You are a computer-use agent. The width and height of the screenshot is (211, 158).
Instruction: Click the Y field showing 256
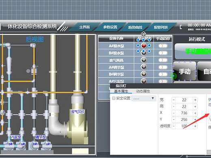[x=184, y=120]
